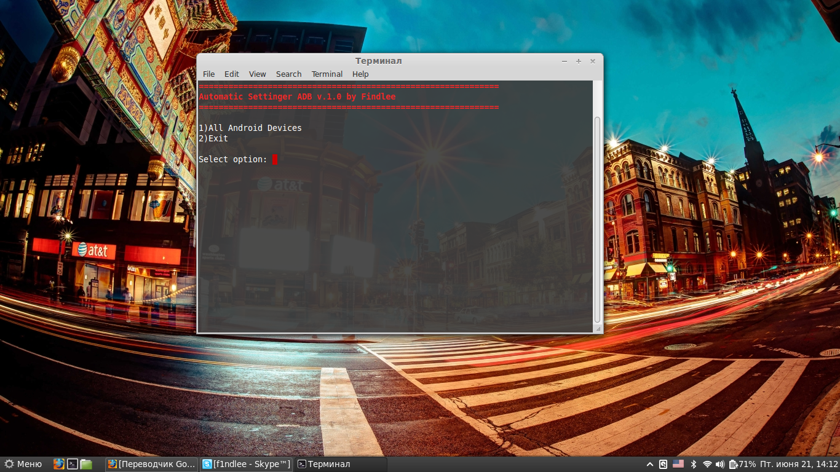Launch Firefox from the taskbar
This screenshot has width=840, height=472.
coord(58,464)
